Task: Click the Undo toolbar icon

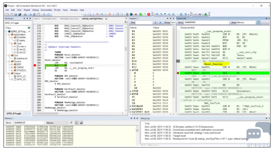Action: (x=44, y=14)
